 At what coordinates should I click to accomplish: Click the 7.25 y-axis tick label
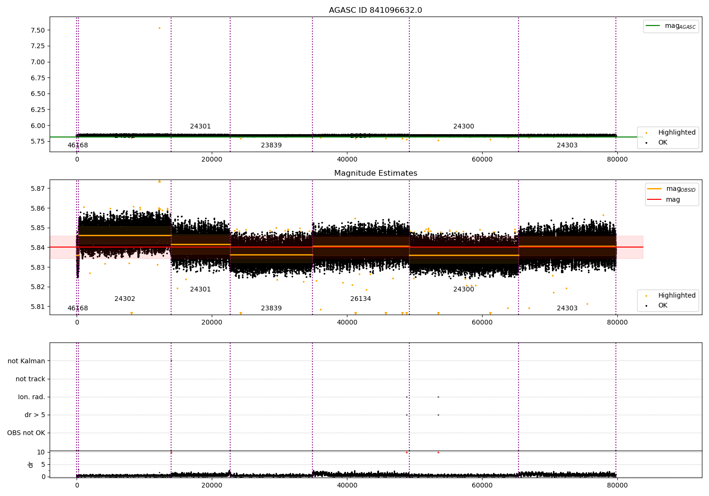(37, 46)
